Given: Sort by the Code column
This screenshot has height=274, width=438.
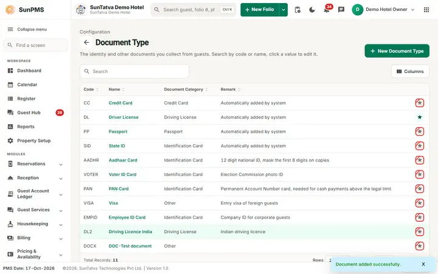Looking at the screenshot, I should tap(91, 90).
